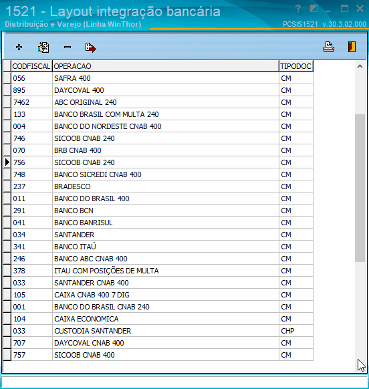369x389 pixels.
Task: Select DAYCOVAL CNAB 400 row
Action: 158,343
